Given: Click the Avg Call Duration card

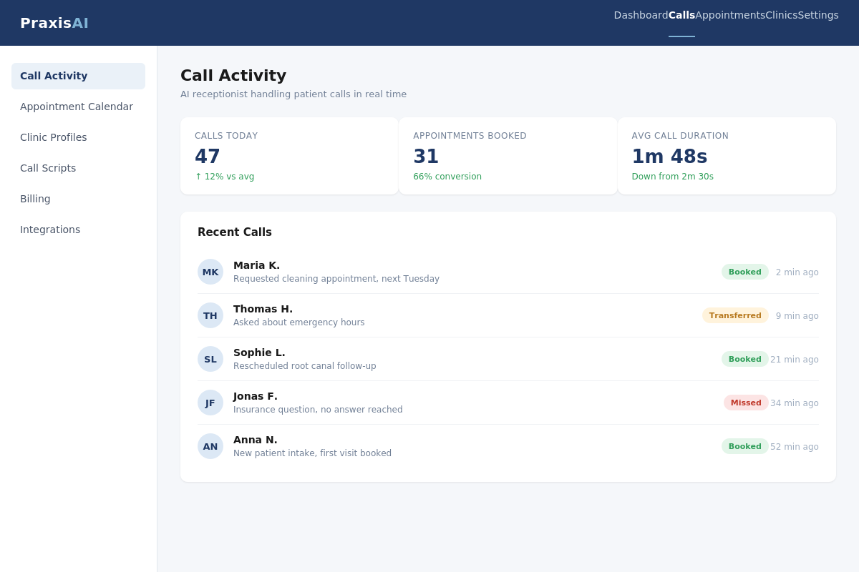Looking at the screenshot, I should (727, 156).
